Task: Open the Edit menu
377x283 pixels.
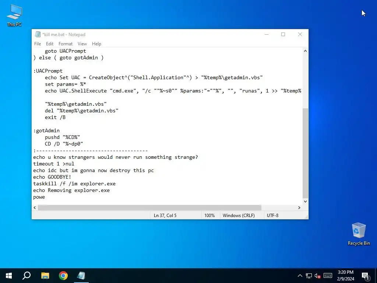Action: [x=50, y=44]
